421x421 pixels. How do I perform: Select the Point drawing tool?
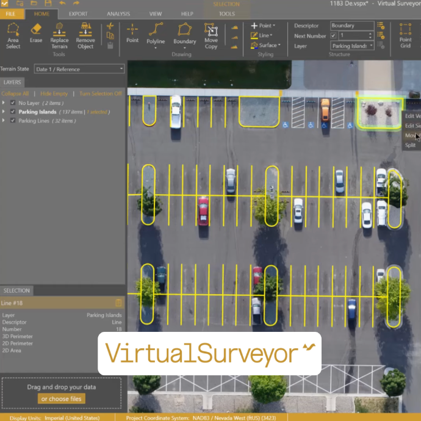point(132,34)
